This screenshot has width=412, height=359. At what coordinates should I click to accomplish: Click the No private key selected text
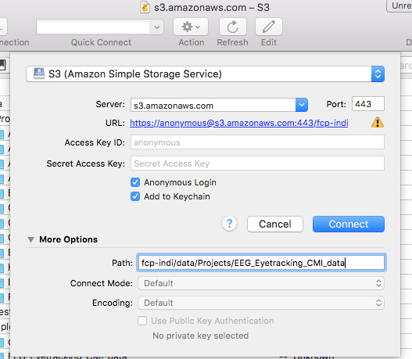[200, 336]
